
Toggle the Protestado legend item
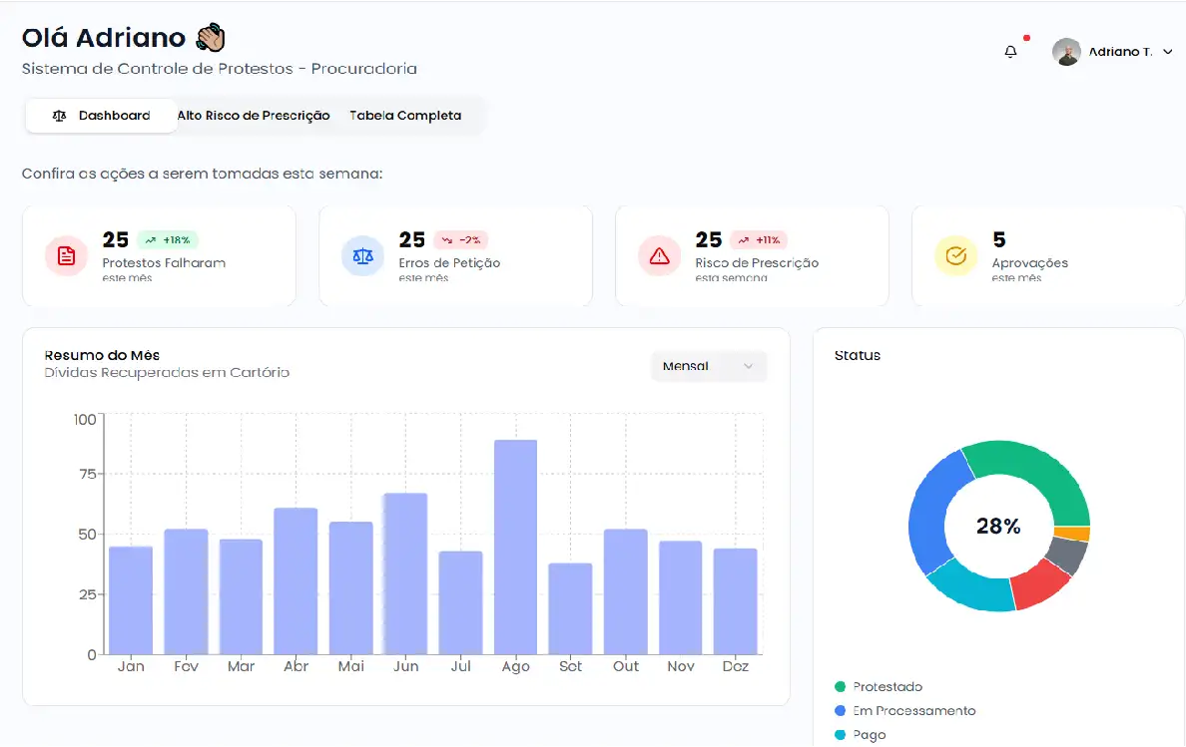[x=879, y=687]
